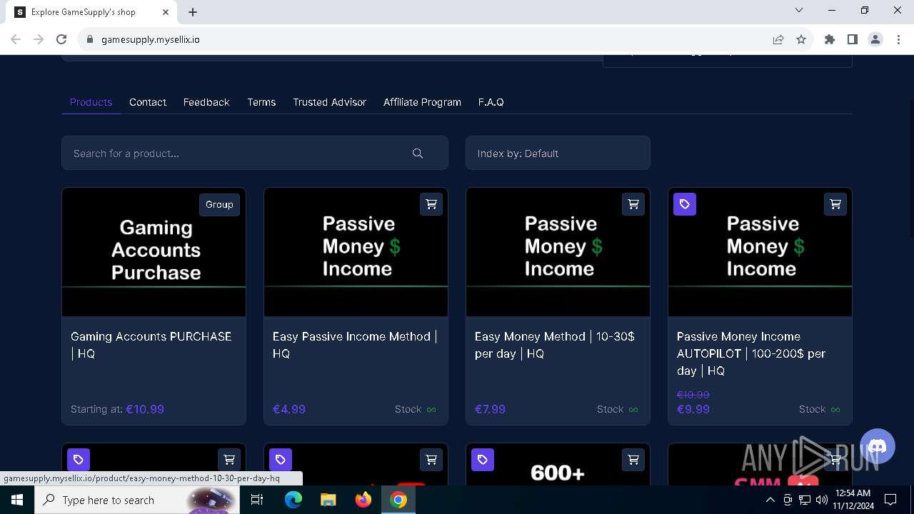The width and height of the screenshot is (914, 514).
Task: Go forward in browser history
Action: (39, 39)
